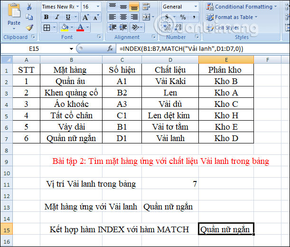Select column D header
290x247 pixels.
click(x=170, y=60)
